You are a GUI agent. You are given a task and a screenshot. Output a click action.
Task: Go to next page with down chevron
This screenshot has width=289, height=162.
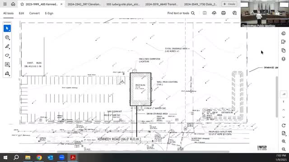coord(284,117)
